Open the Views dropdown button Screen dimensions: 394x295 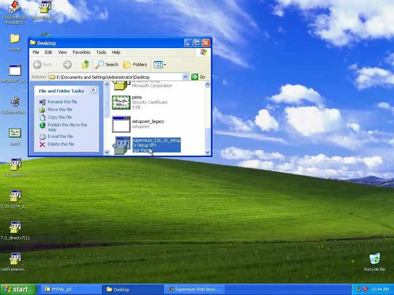(x=160, y=65)
